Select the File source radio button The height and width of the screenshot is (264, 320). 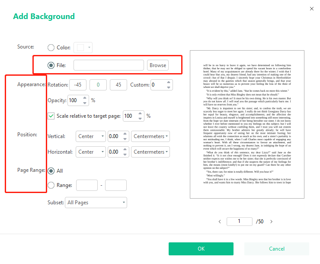tap(51, 65)
